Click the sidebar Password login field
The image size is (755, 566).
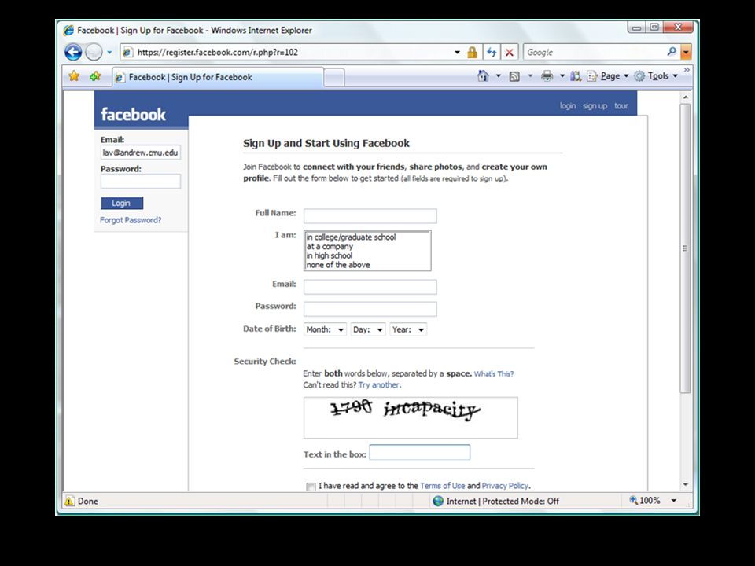tap(141, 182)
